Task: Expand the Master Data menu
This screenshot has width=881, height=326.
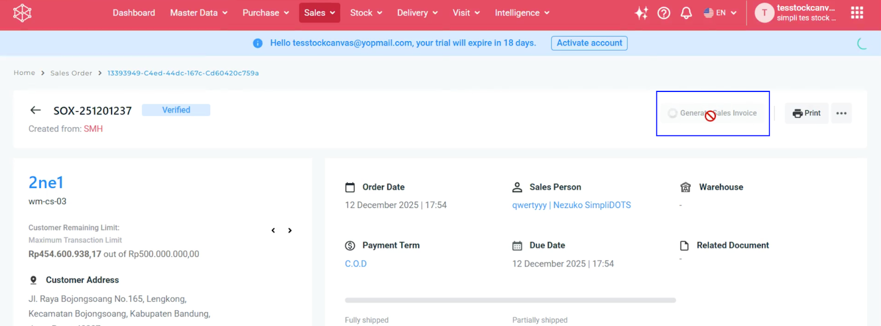Action: click(x=198, y=13)
